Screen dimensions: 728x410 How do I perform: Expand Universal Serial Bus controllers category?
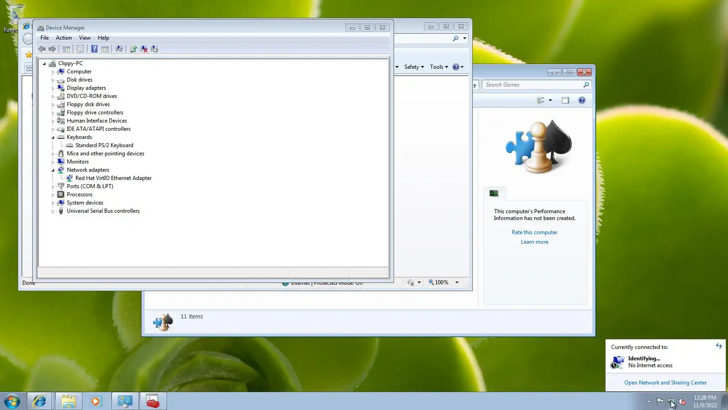53,211
